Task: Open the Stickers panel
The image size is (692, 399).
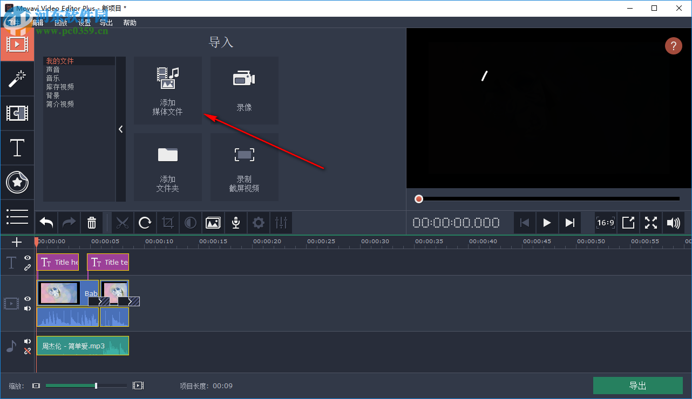Action: pyautogui.click(x=17, y=182)
